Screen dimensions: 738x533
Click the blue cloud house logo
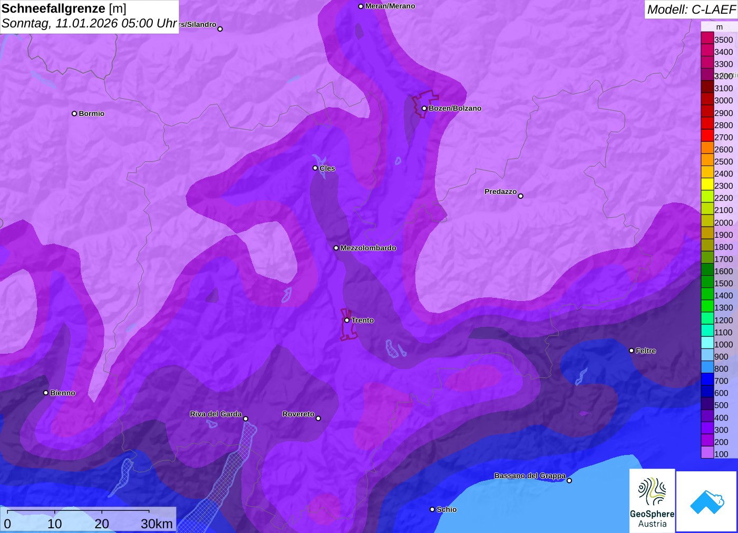[x=707, y=501]
